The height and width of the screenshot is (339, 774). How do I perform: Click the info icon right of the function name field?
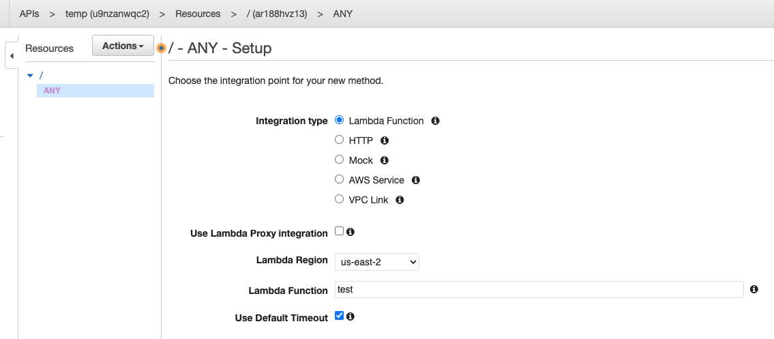(754, 289)
